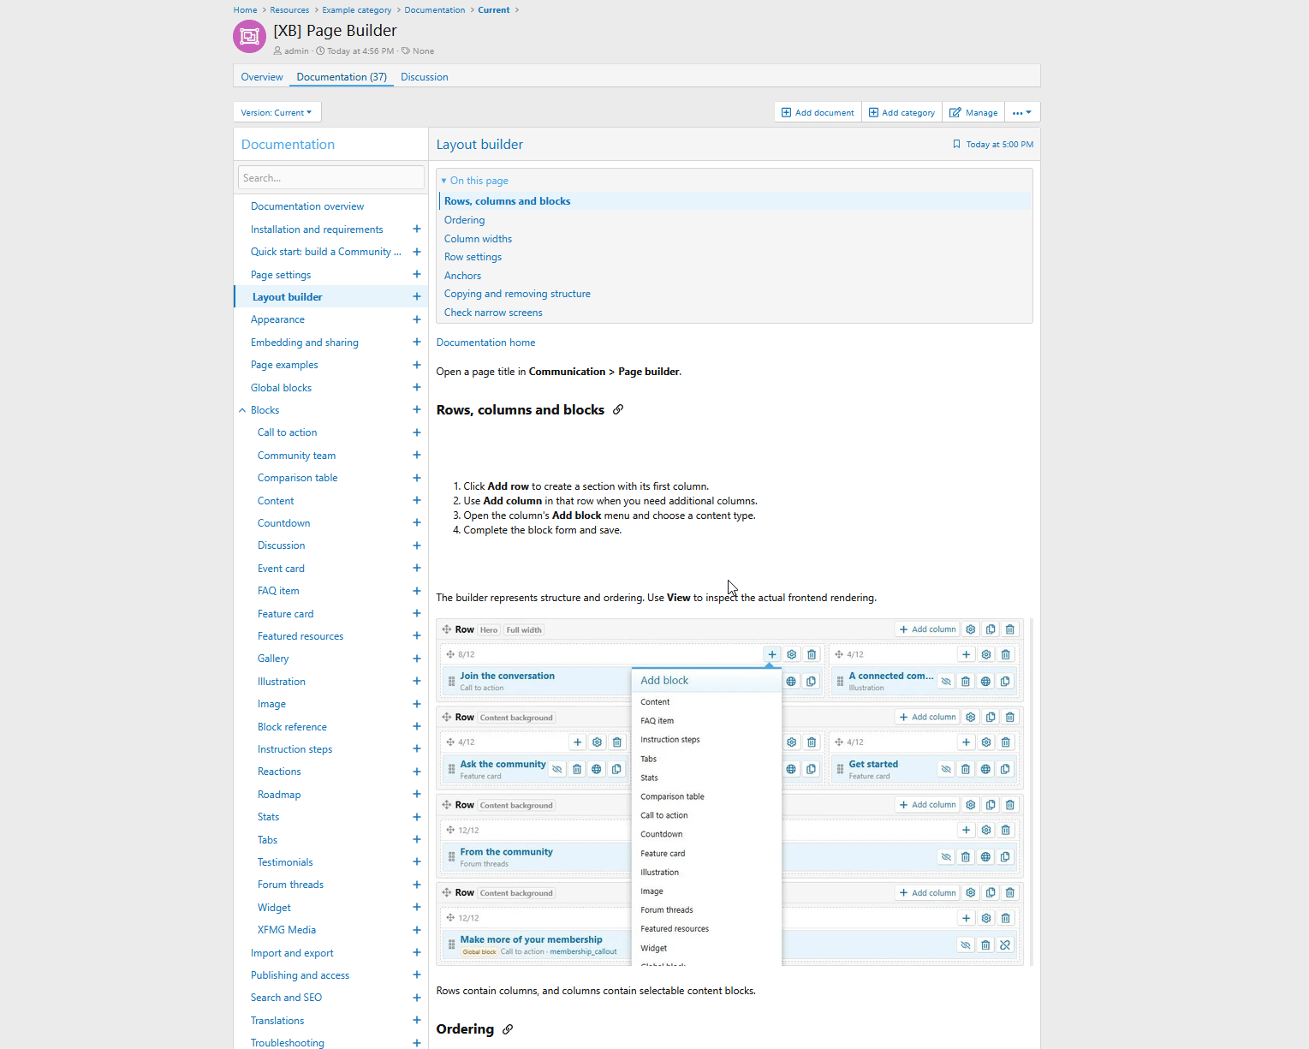Click the plus icon beside Roadmap
The height and width of the screenshot is (1049, 1309).
(x=417, y=795)
